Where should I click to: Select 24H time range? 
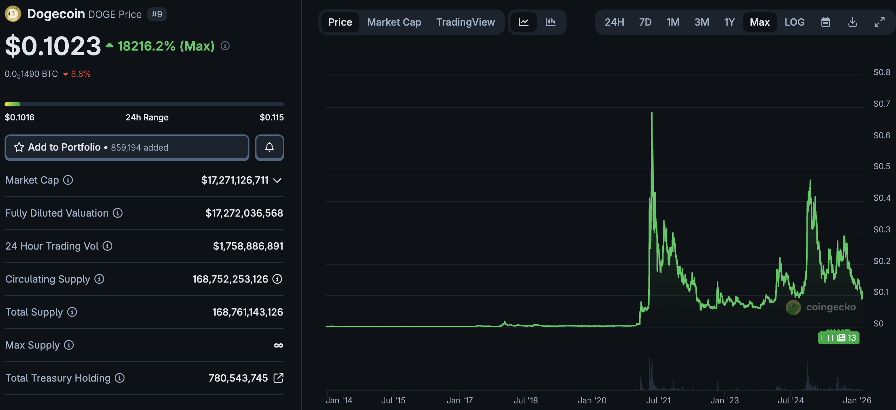coord(614,22)
